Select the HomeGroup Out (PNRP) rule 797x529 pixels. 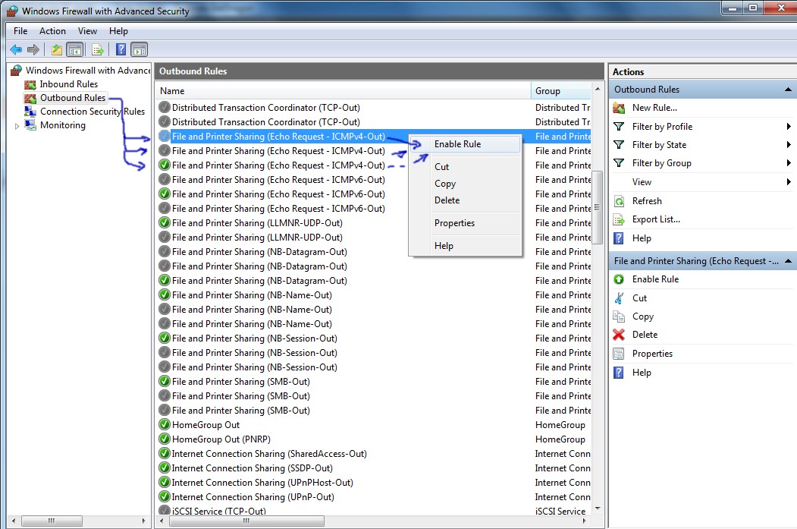click(221, 439)
